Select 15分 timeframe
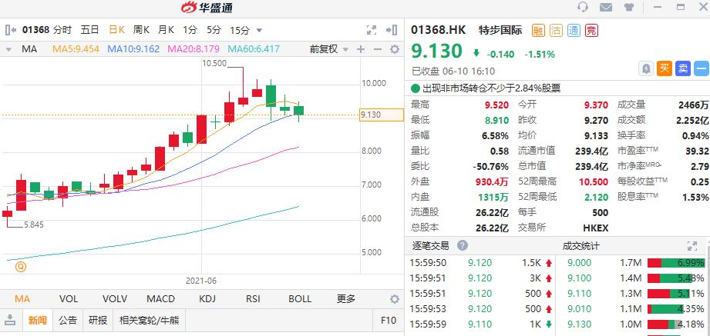 click(x=240, y=30)
